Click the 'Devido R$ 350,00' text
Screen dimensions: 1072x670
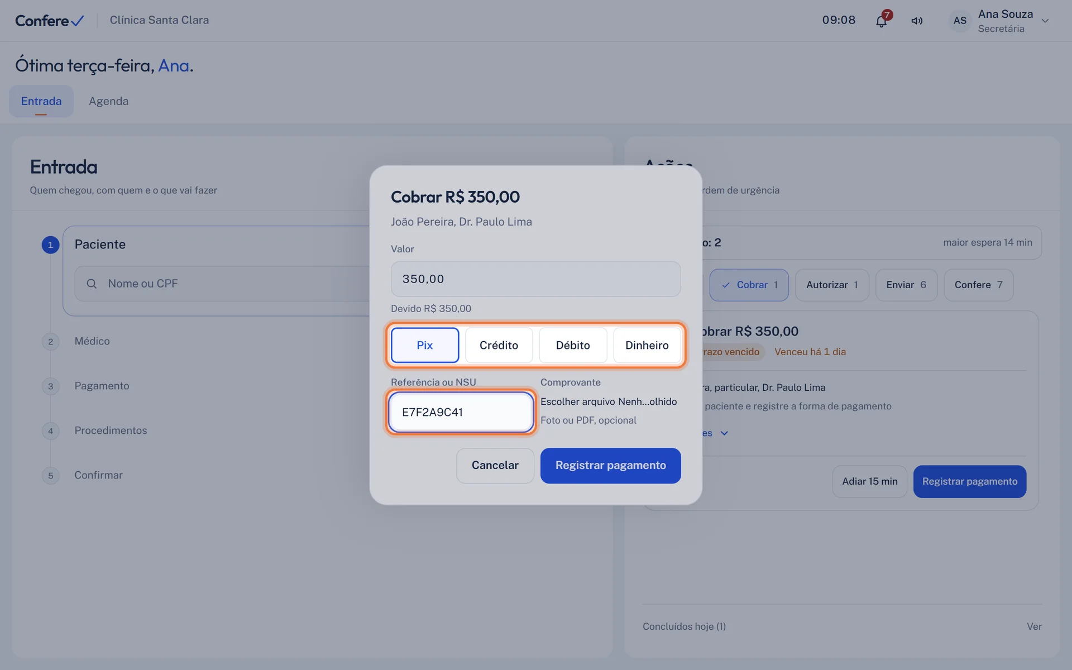(431, 309)
